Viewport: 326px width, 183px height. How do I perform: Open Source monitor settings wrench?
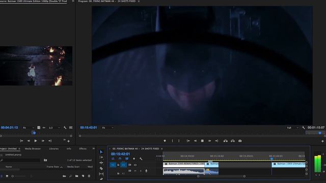click(x=65, y=128)
